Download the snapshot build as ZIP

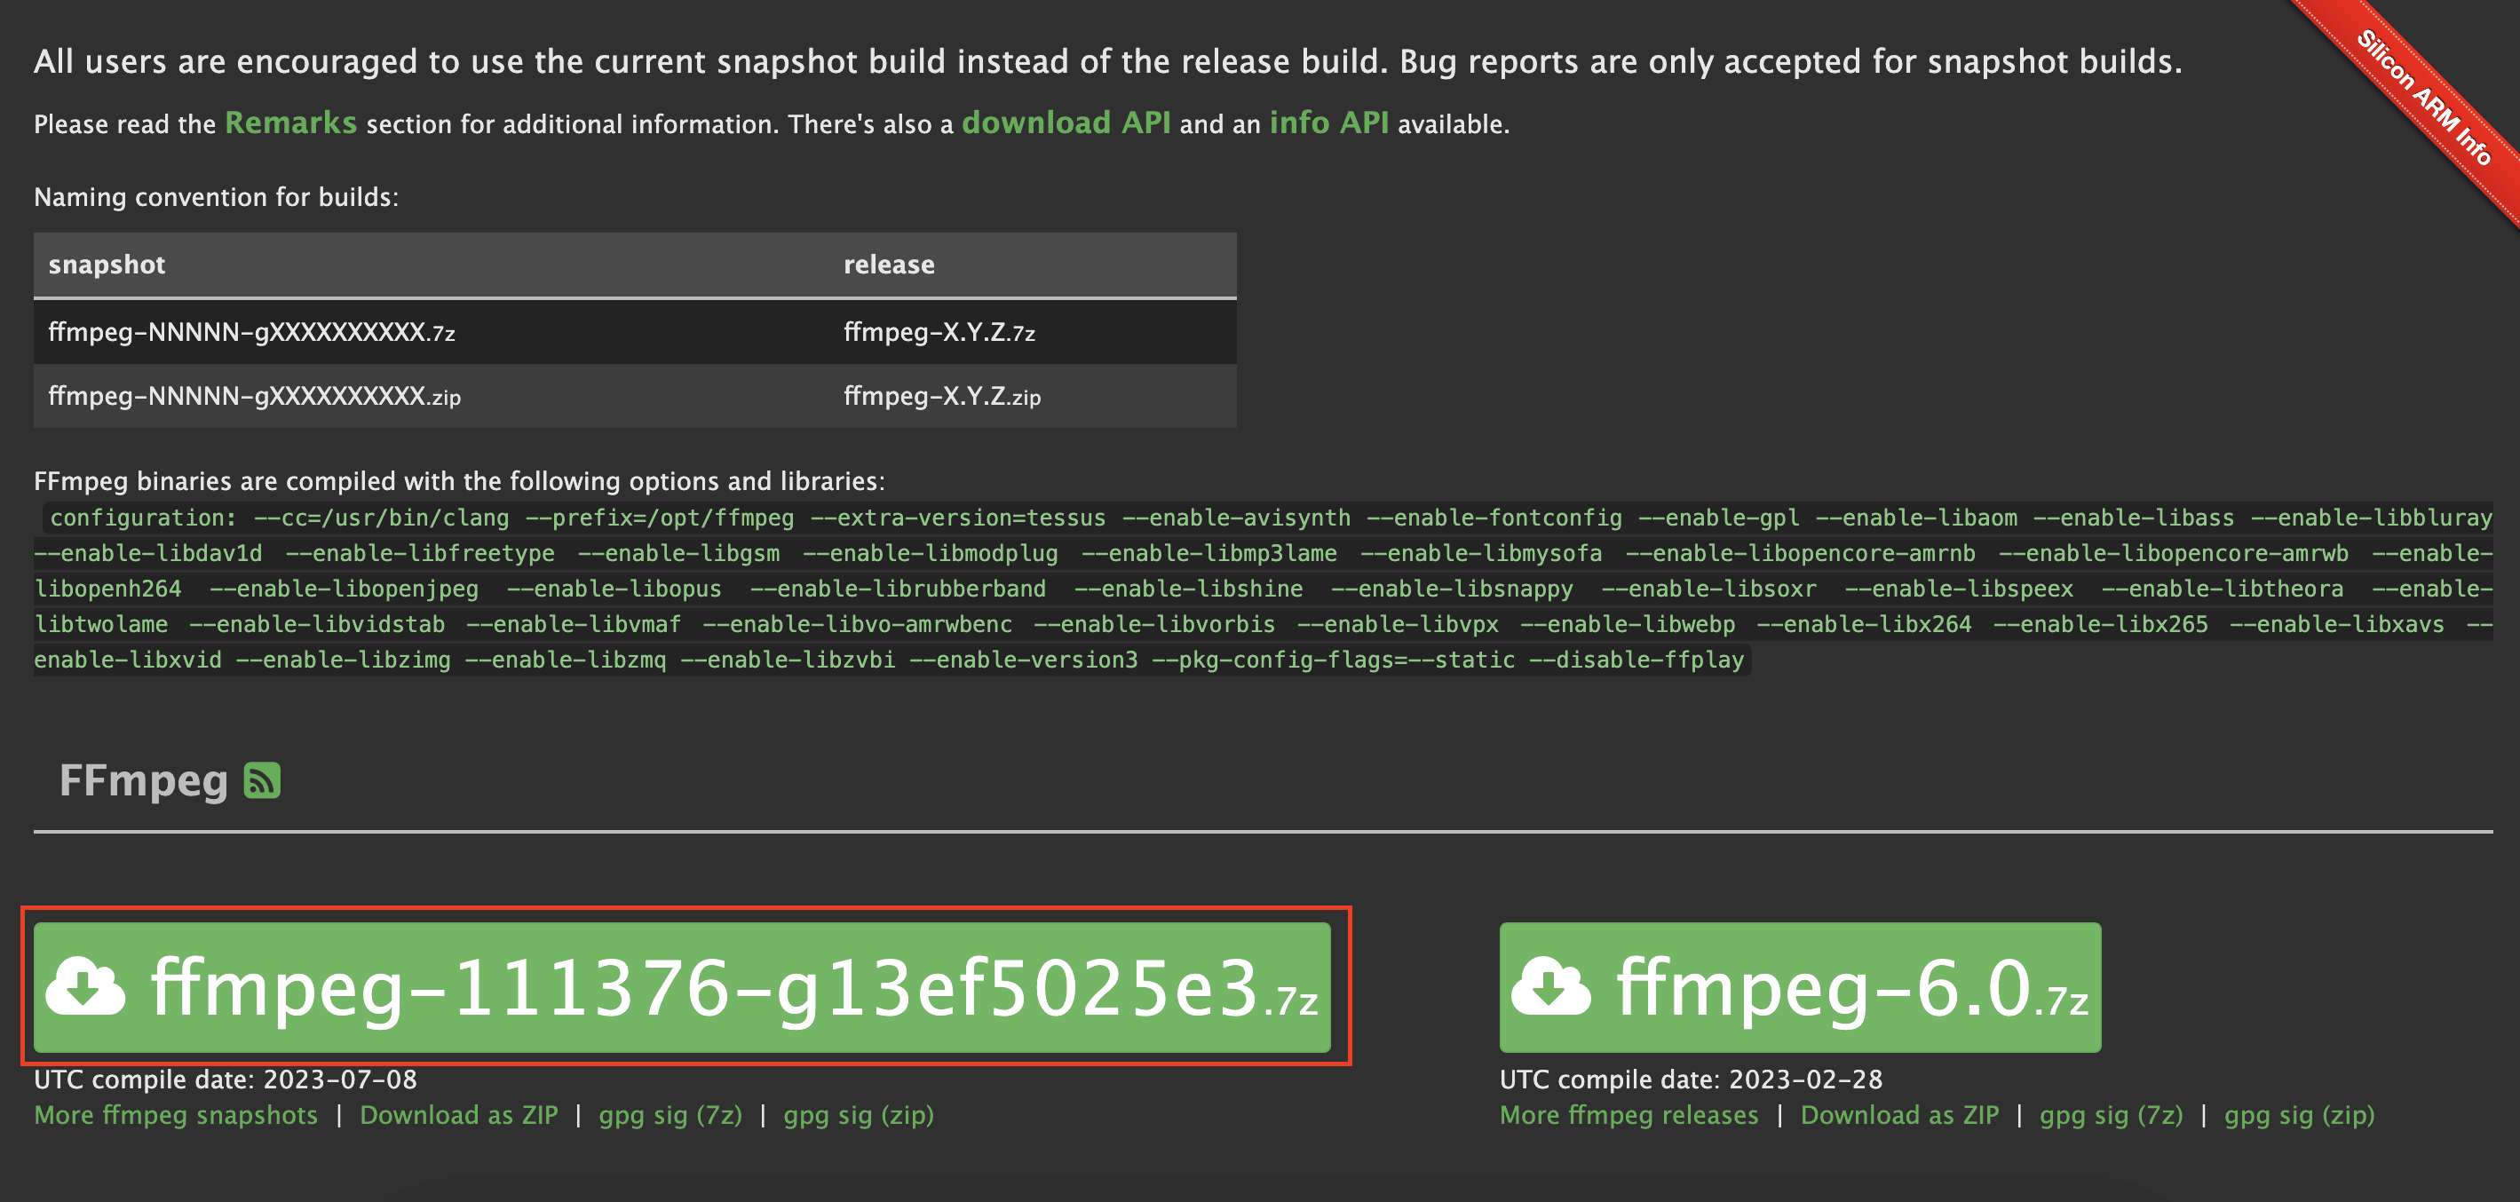(459, 1115)
